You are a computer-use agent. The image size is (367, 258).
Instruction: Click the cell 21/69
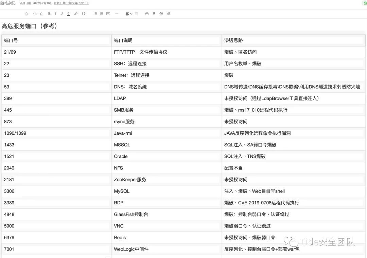click(x=56, y=52)
